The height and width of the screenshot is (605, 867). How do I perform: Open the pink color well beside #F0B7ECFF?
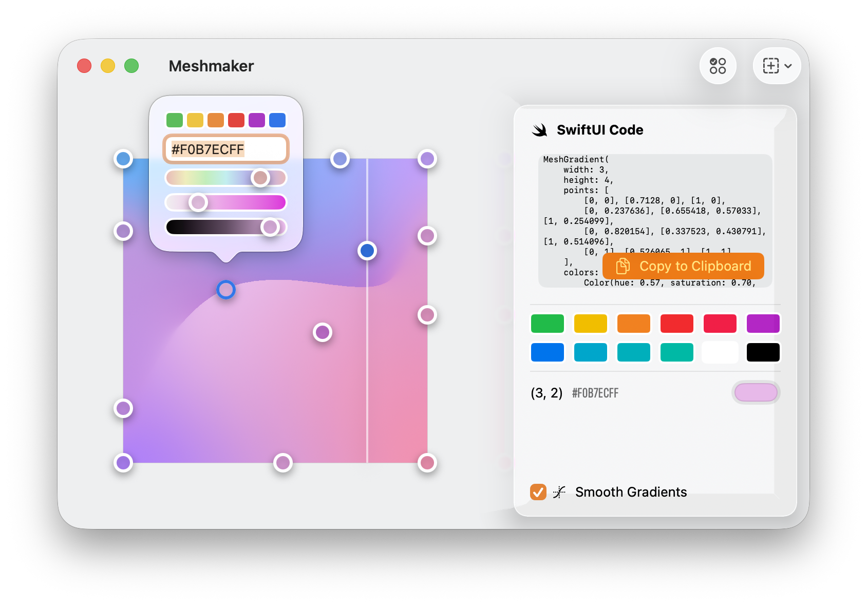(x=756, y=392)
